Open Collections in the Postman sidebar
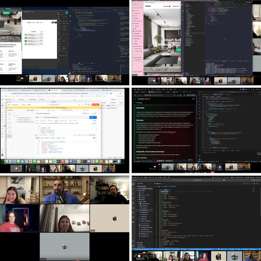The image size is (261, 261). (x=9, y=114)
